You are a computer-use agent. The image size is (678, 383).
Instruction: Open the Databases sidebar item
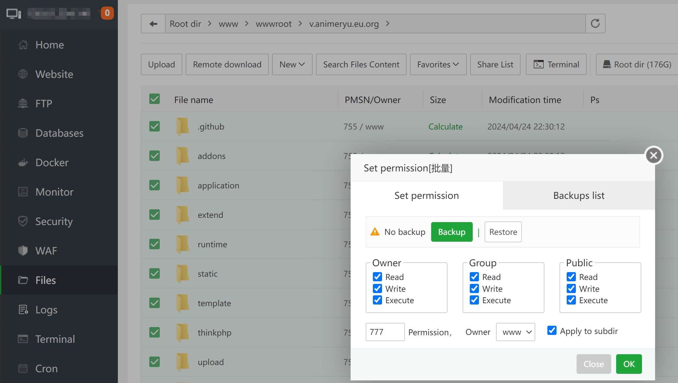[x=59, y=133]
